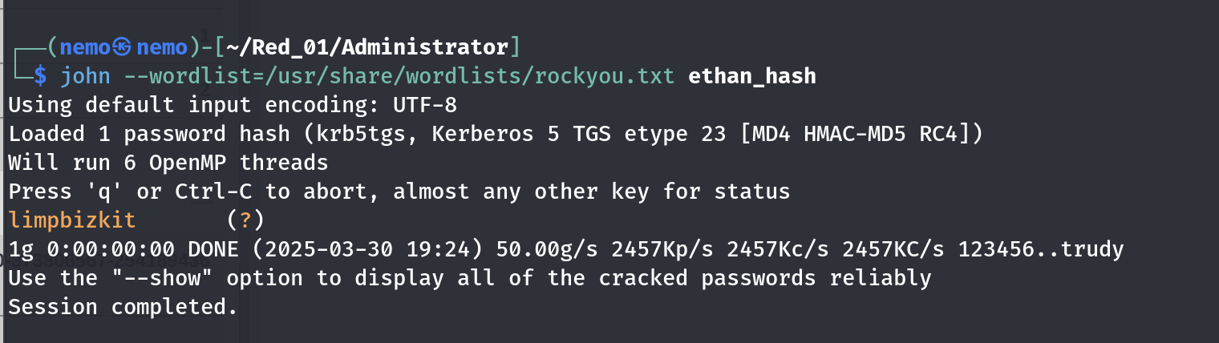This screenshot has height=343, width=1219.
Task: Click the Kali symbol between nemo names
Action: (x=121, y=47)
